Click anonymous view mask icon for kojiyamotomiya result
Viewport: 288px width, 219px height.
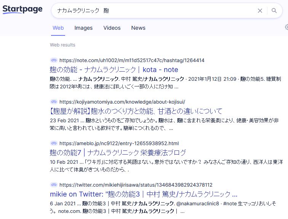54,102
